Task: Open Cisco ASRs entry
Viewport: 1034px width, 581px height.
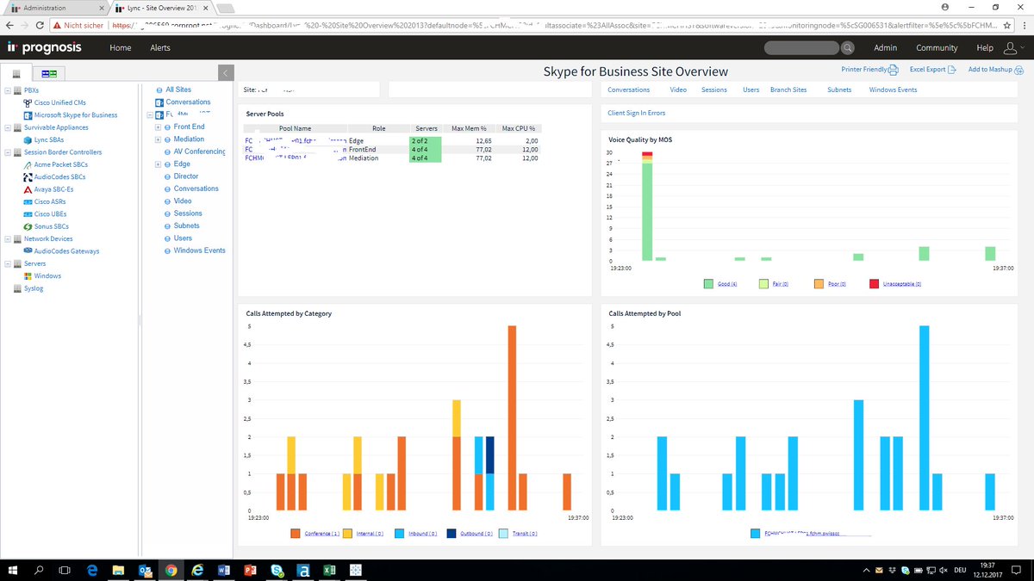Action: pyautogui.click(x=50, y=201)
